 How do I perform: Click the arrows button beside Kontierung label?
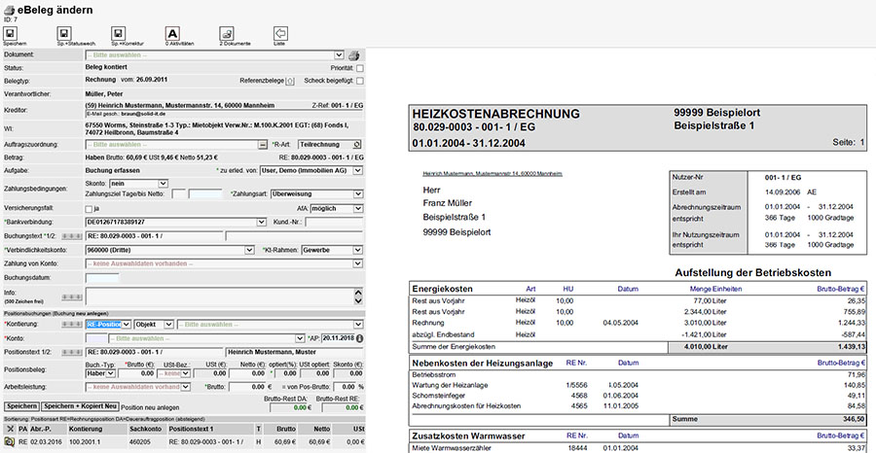pyautogui.click(x=71, y=324)
